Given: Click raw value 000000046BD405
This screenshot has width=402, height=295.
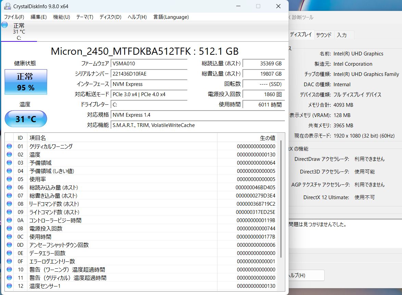Looking at the screenshot, I should 255,187.
